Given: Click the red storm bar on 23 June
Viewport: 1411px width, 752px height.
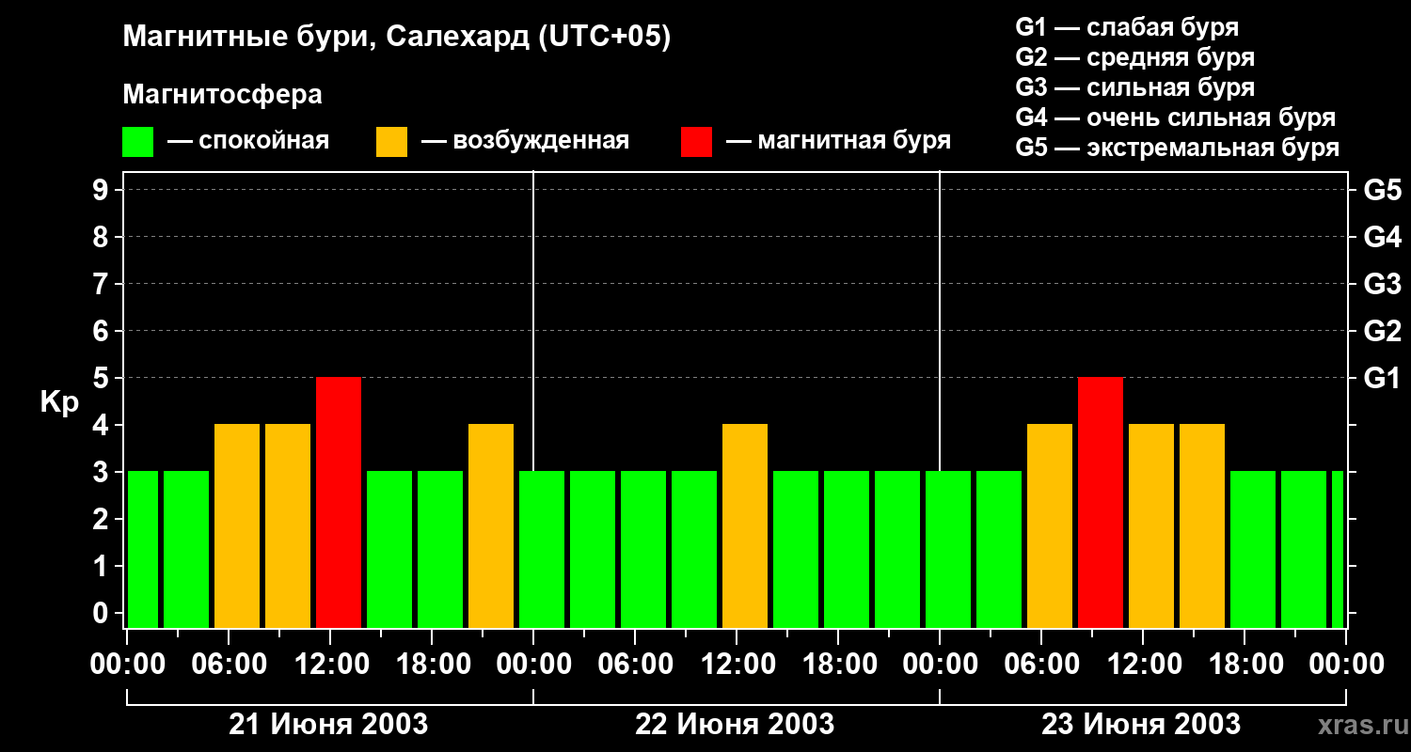Looking at the screenshot, I should [1101, 502].
